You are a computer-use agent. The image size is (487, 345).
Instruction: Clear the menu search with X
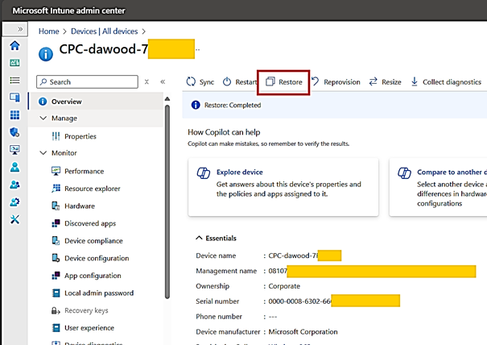147,82
